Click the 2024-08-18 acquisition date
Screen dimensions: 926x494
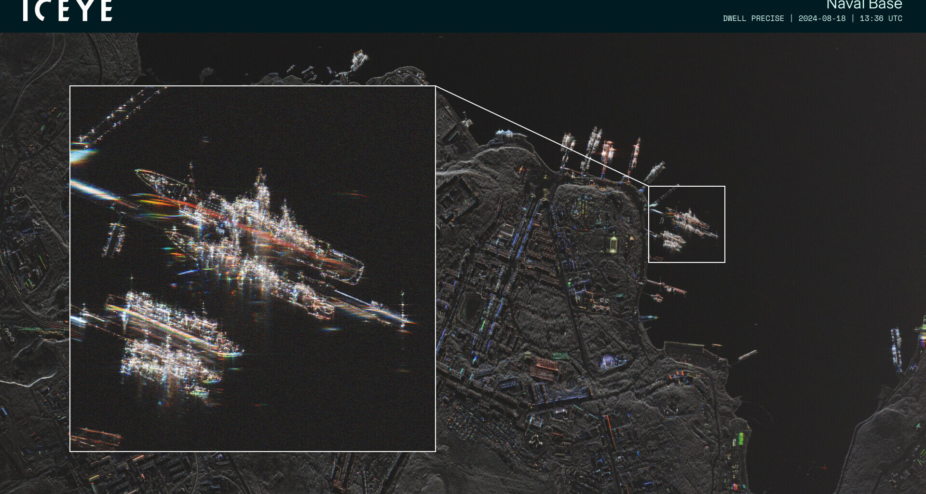(822, 18)
